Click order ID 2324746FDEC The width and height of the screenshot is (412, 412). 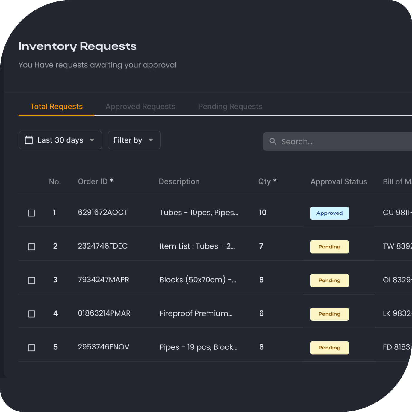click(103, 246)
